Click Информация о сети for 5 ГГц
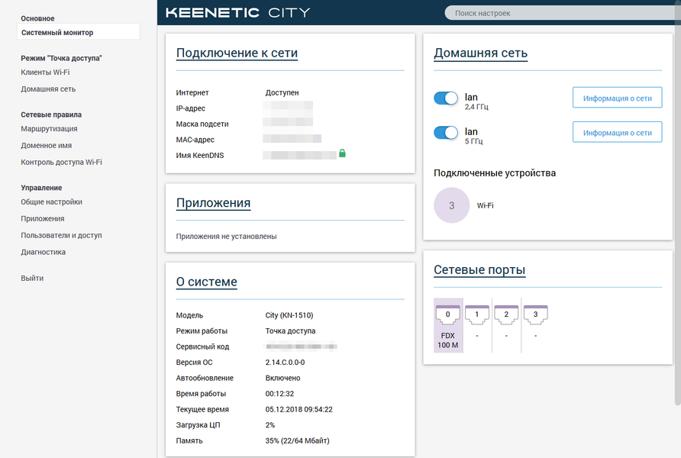The image size is (681, 458). pos(617,133)
